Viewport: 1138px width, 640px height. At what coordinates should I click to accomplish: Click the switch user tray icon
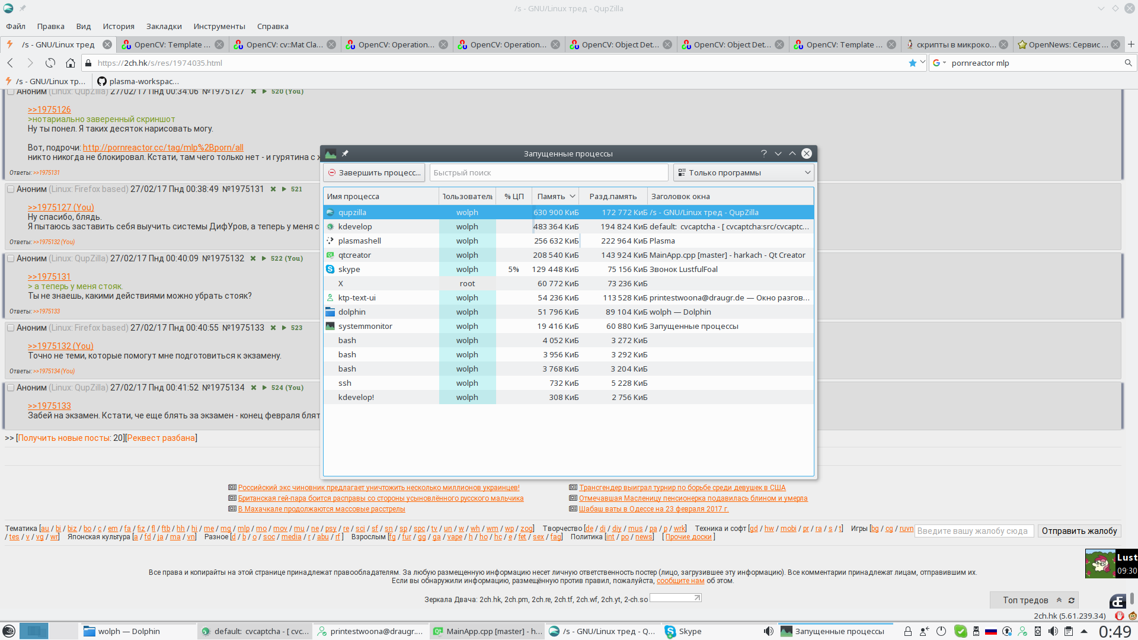[924, 632]
